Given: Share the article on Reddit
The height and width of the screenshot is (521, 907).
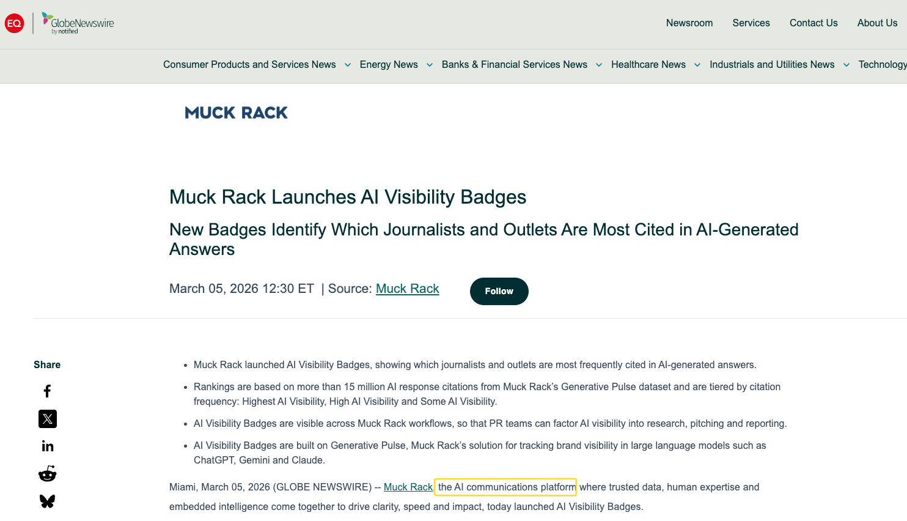Looking at the screenshot, I should point(48,474).
